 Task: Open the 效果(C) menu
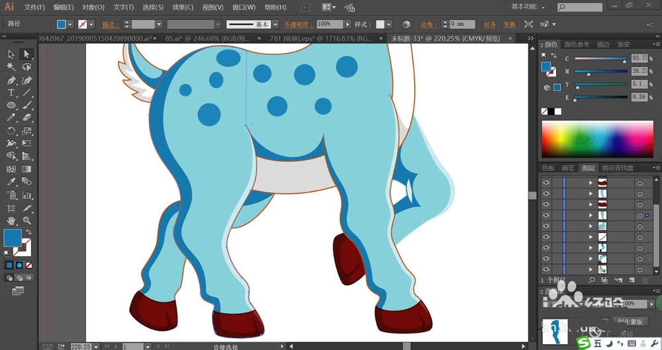(x=183, y=7)
